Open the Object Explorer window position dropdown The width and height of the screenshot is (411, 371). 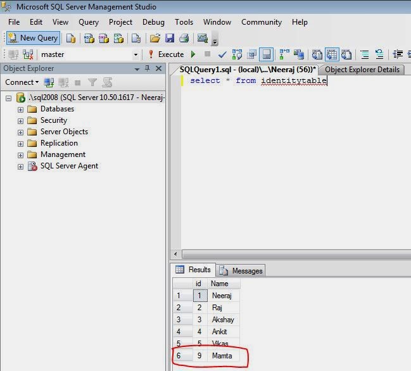tap(137, 69)
